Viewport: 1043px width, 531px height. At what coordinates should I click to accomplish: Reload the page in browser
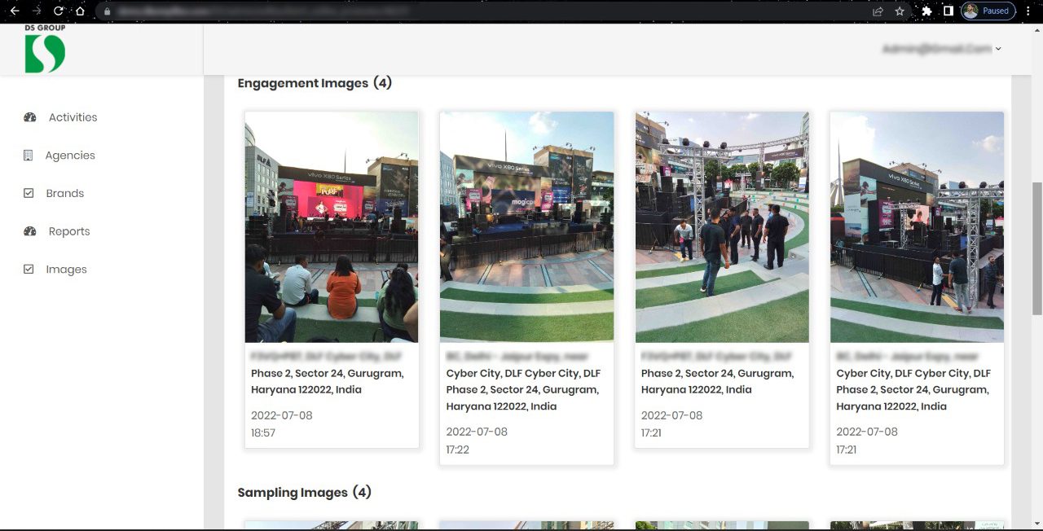(59, 11)
